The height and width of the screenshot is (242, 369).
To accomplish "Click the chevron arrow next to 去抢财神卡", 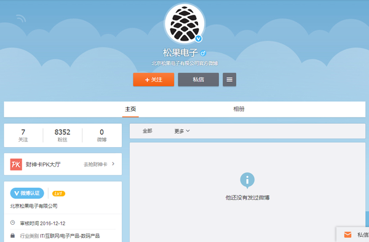I will (113, 164).
